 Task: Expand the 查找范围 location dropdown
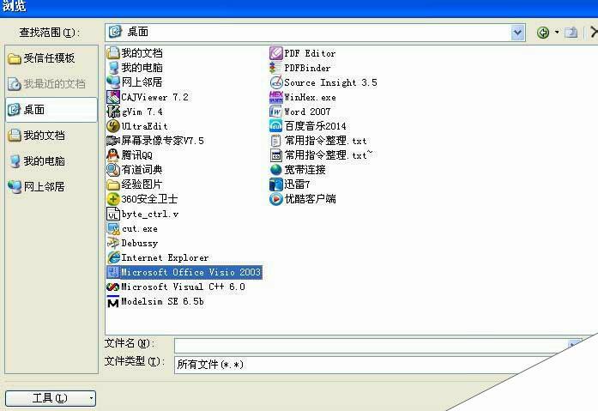pos(517,33)
